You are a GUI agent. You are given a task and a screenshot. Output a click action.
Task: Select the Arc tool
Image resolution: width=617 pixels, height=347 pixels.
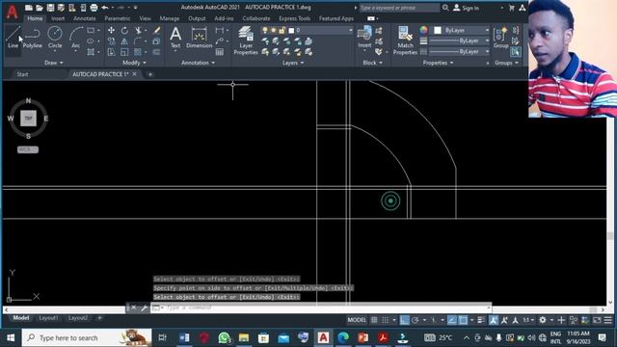(x=75, y=38)
